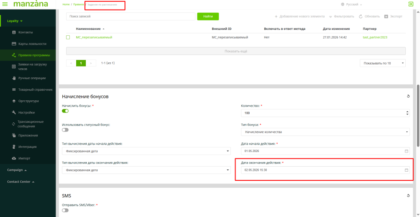Toggle the Начислить бонусы switch
This screenshot has height=217, width=420.
65,111
